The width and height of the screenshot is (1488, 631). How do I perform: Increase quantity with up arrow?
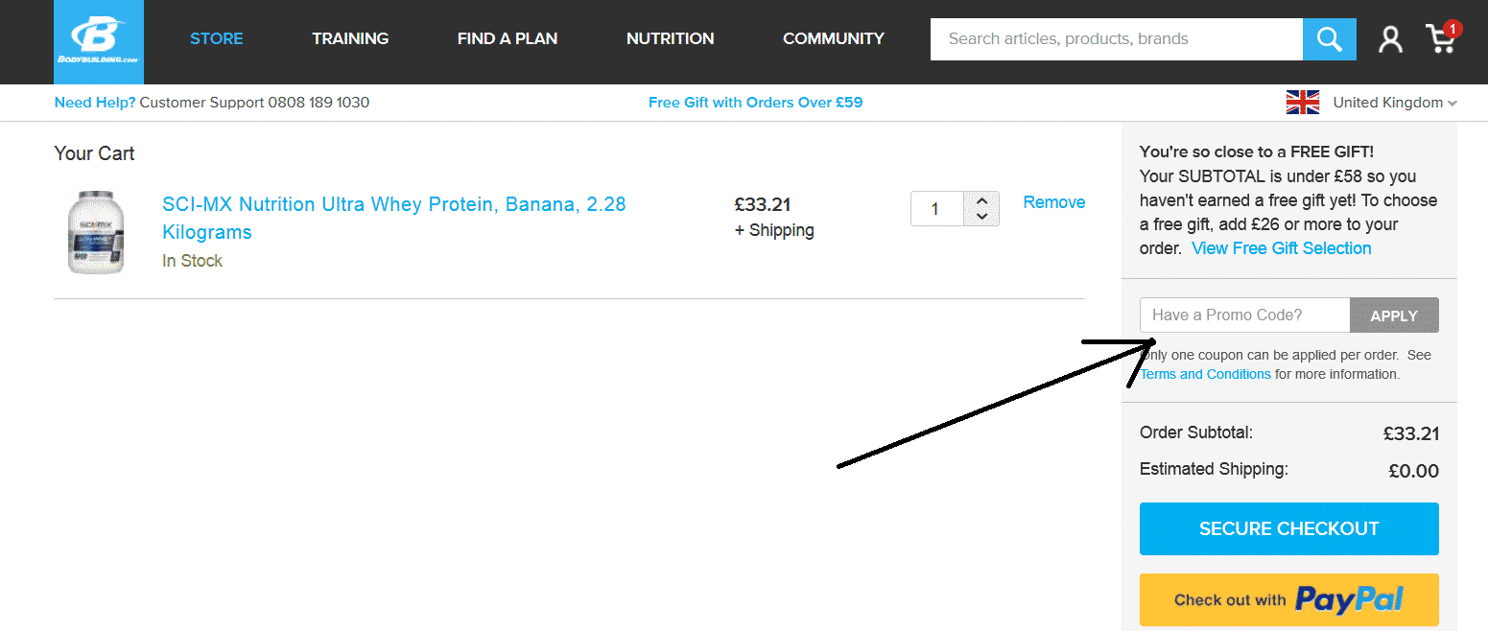pyautogui.click(x=981, y=201)
